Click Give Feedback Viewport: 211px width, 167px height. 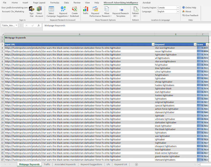coord(190,15)
